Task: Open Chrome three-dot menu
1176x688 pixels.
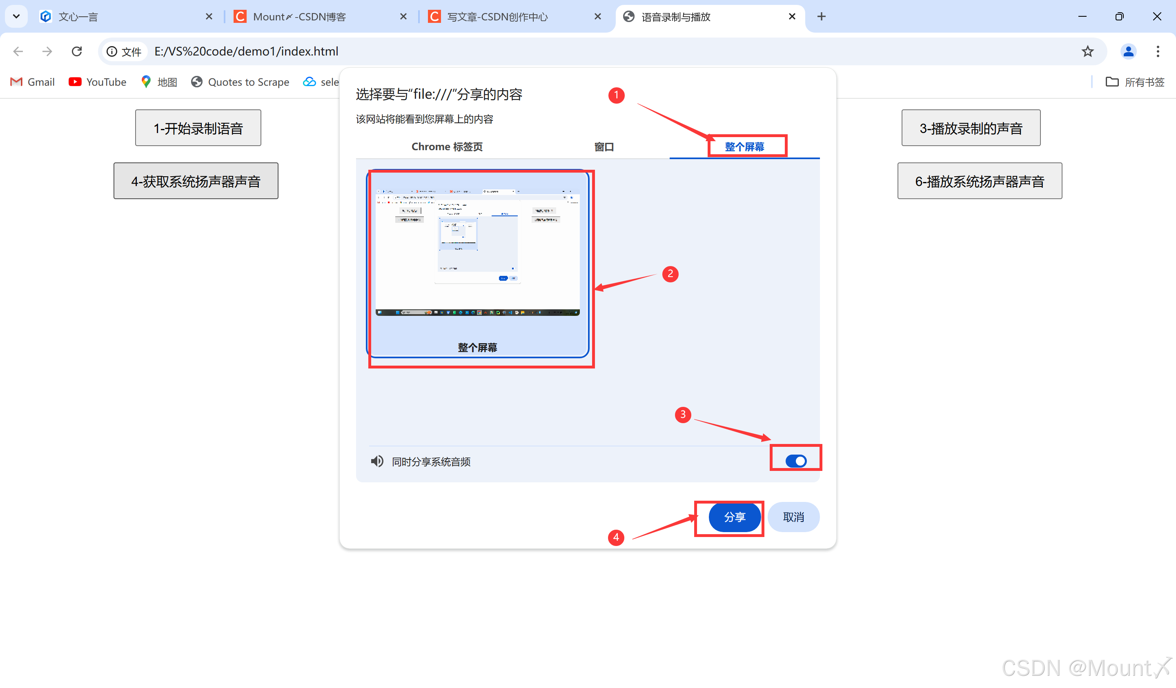Action: [x=1157, y=51]
